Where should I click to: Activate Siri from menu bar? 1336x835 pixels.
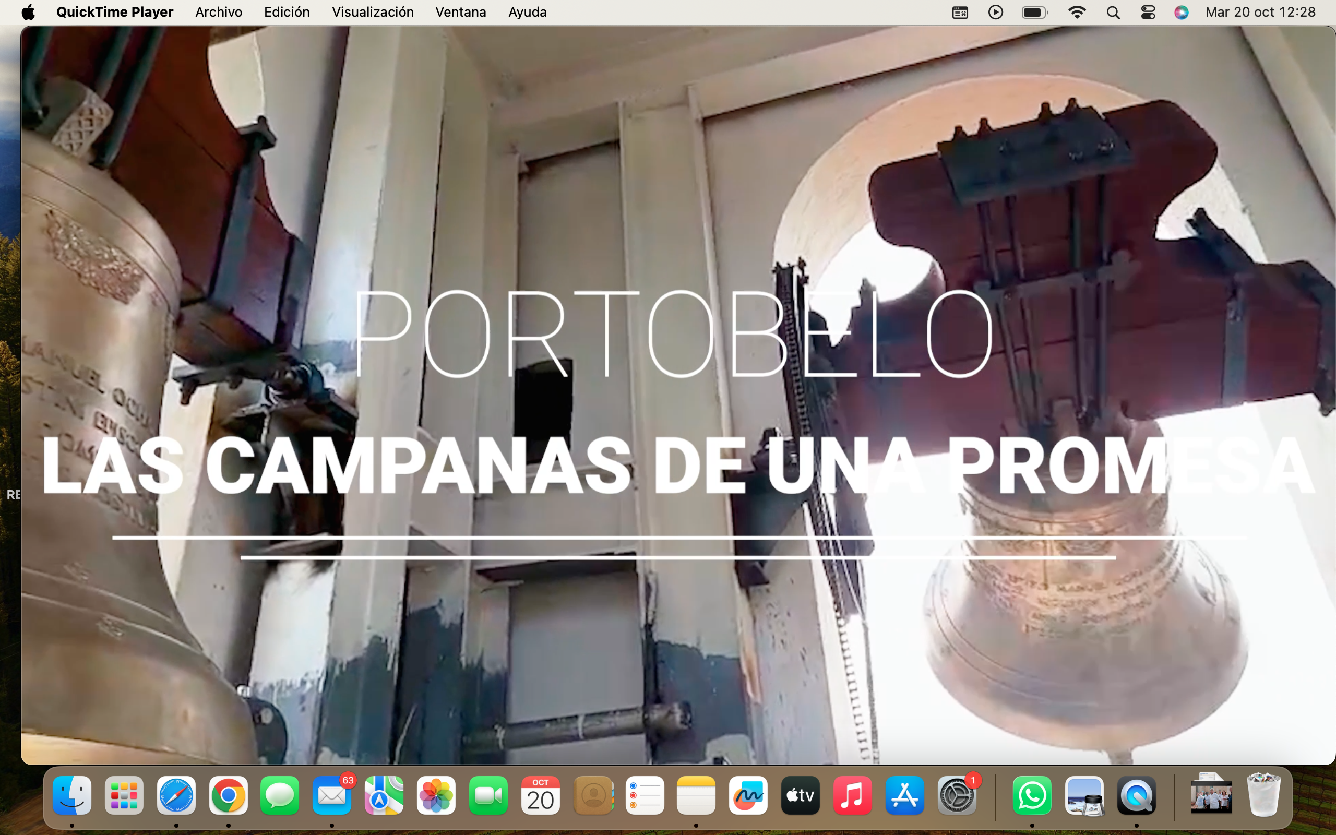tap(1181, 12)
